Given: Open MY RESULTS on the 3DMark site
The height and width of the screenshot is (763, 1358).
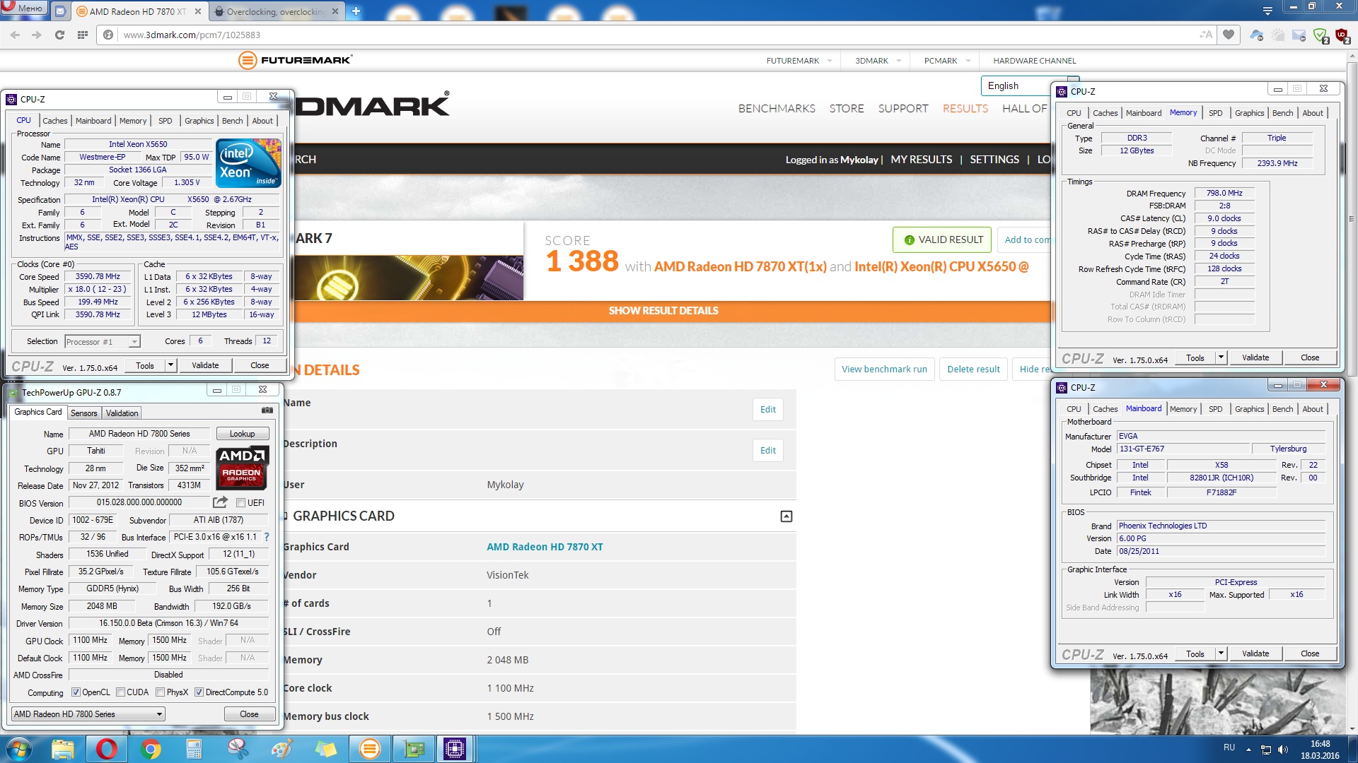Looking at the screenshot, I should pos(921,160).
